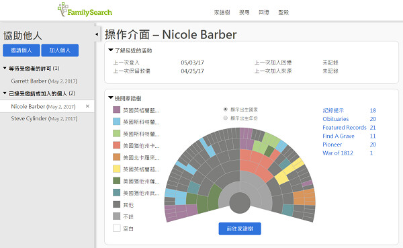The image size is (403, 248).
Task: Click the count 1 beside War of 1812
Action: (371, 153)
